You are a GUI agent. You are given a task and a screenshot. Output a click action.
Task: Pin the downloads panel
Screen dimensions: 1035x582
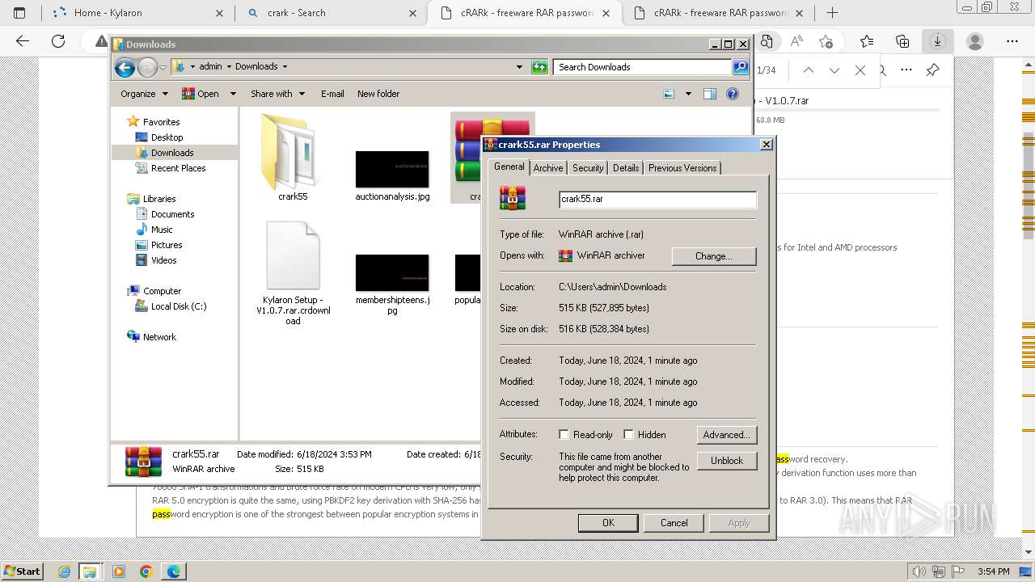(x=932, y=70)
